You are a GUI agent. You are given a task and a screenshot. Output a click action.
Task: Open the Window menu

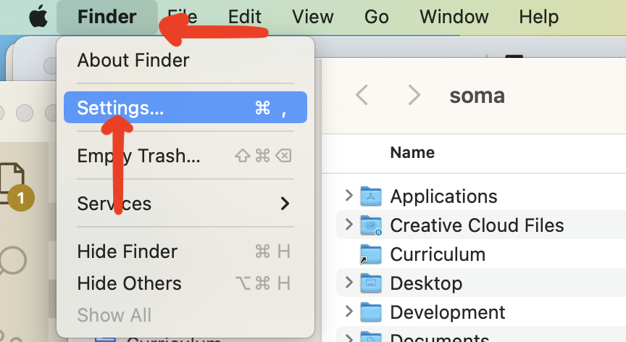tap(454, 17)
